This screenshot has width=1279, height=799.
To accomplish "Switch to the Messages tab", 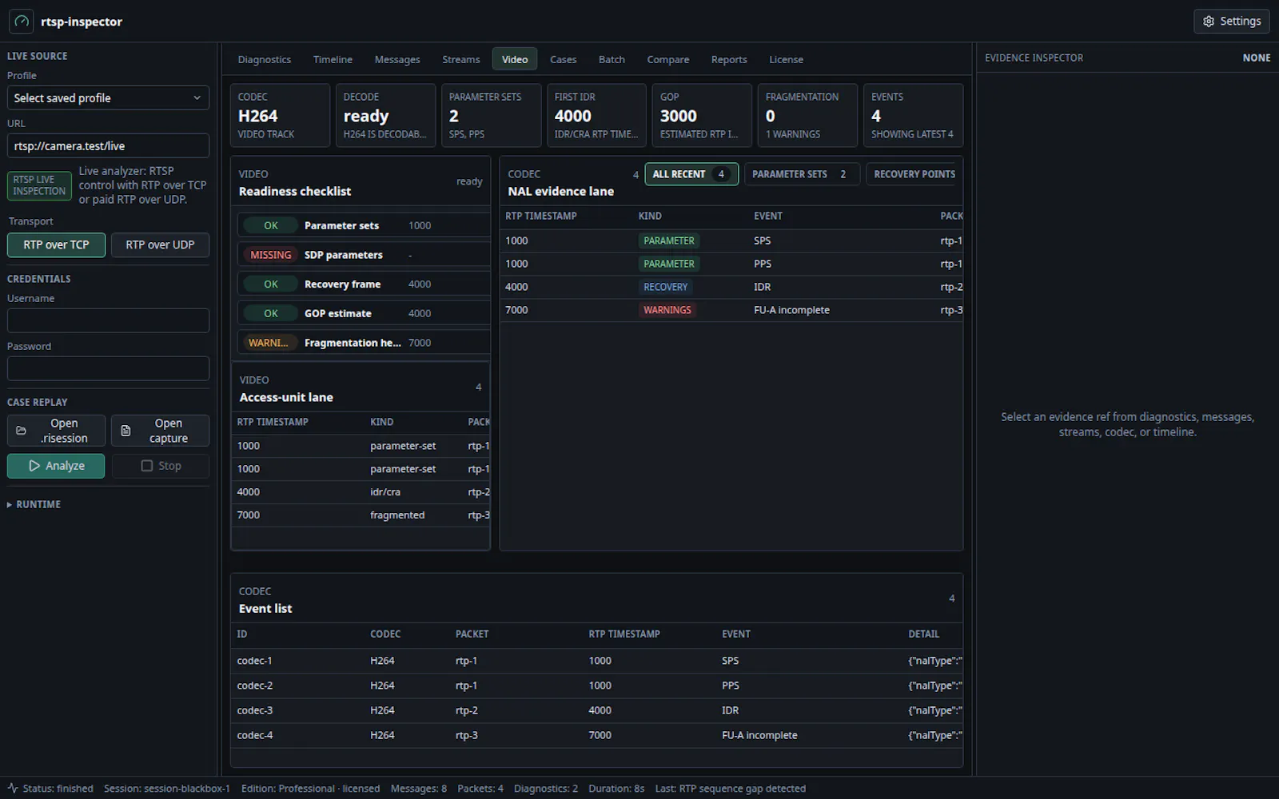I will point(397,59).
